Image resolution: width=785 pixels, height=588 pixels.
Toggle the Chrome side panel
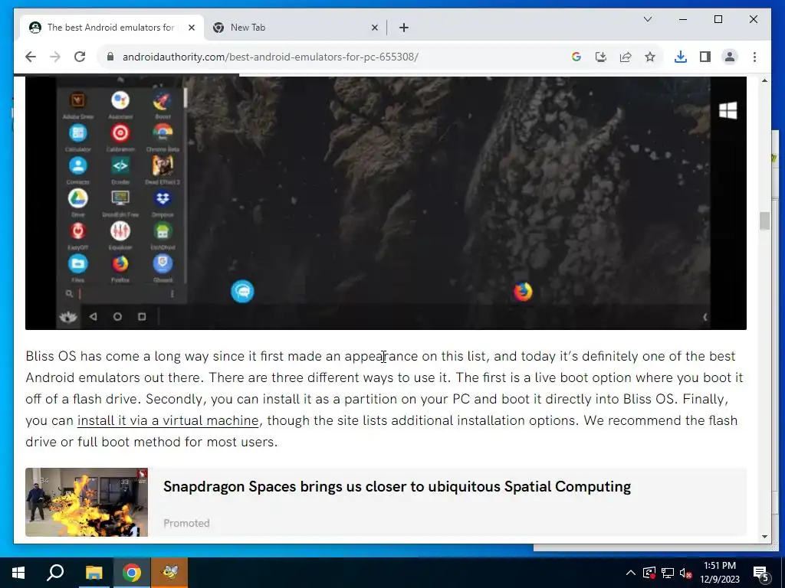click(x=705, y=57)
